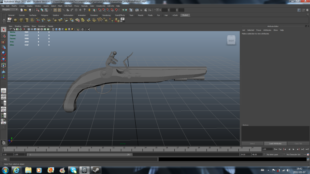Click the MEL command input field
Screen dimensions: 310x174
click(84, 159)
